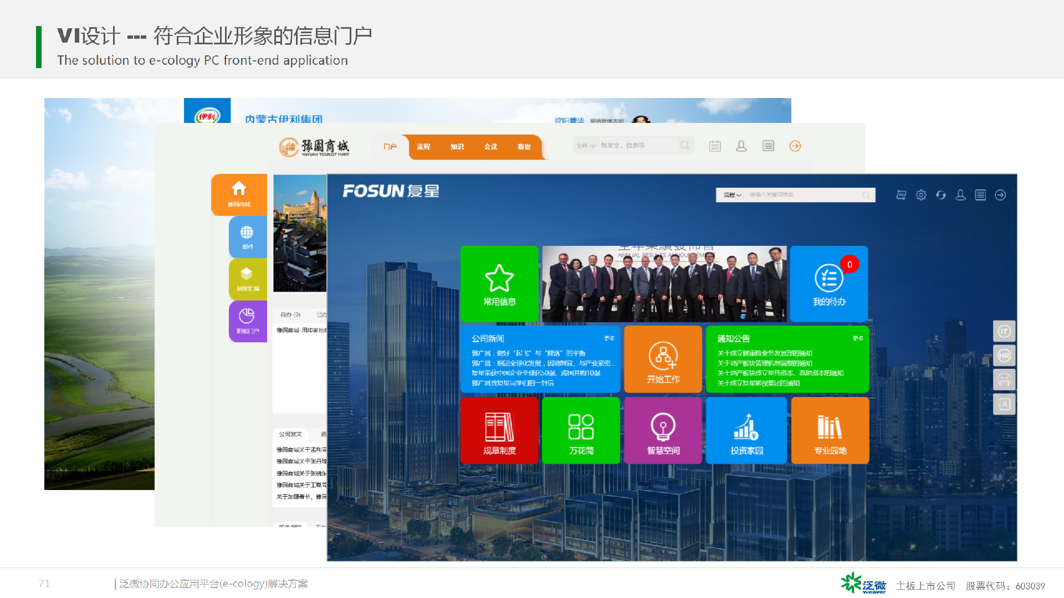Select the 流程 tab in Yuyuan portal

pos(423,147)
